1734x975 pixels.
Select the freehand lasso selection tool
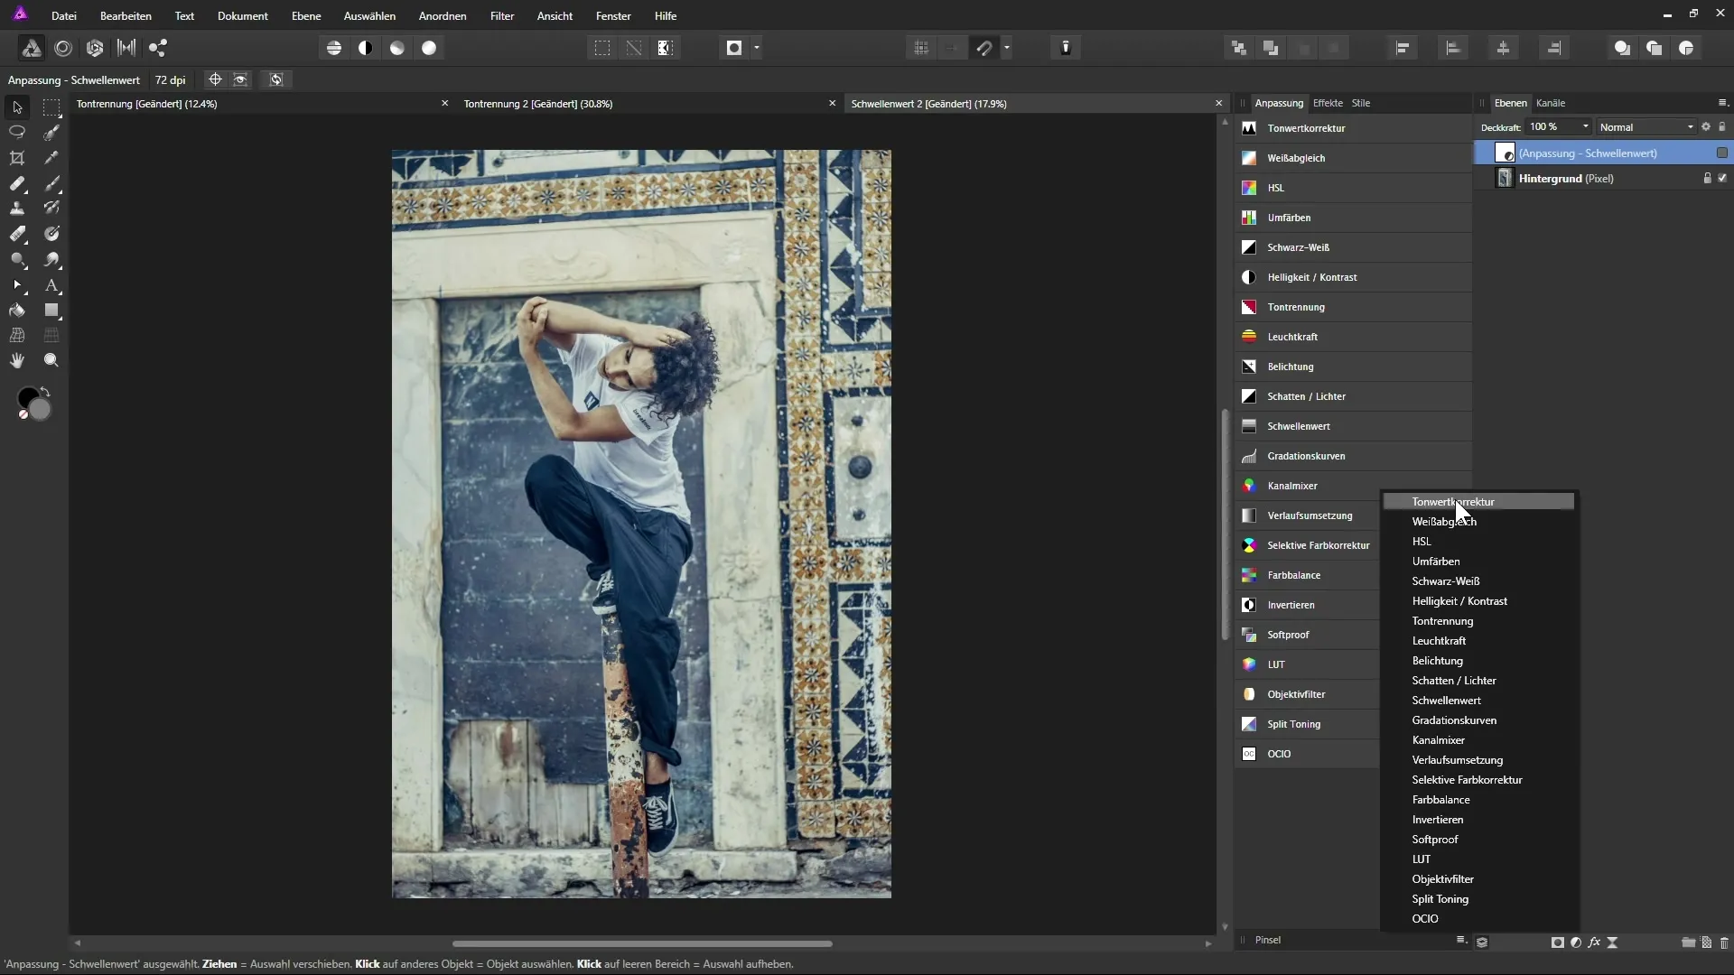[x=17, y=132]
